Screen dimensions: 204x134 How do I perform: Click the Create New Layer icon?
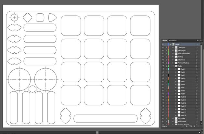[x=195, y=126]
